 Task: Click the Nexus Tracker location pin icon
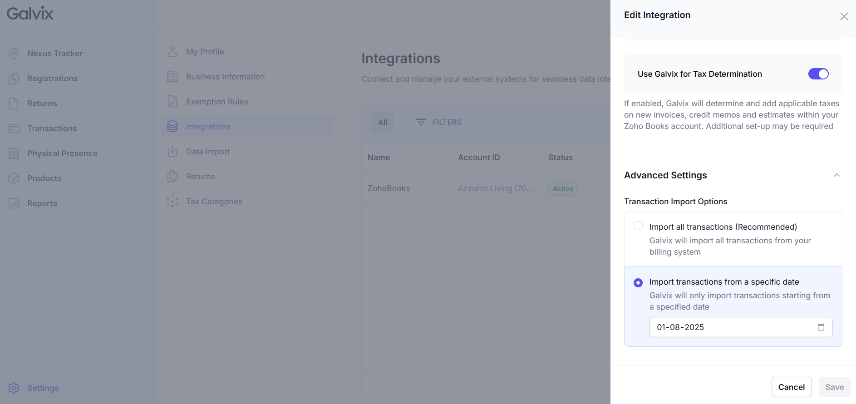tap(14, 54)
